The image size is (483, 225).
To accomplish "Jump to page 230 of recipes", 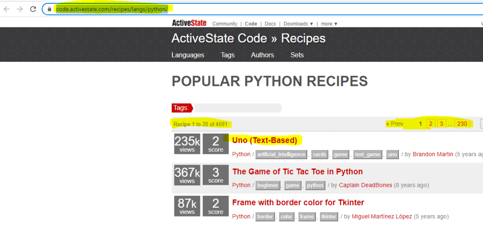I will pyautogui.click(x=462, y=124).
